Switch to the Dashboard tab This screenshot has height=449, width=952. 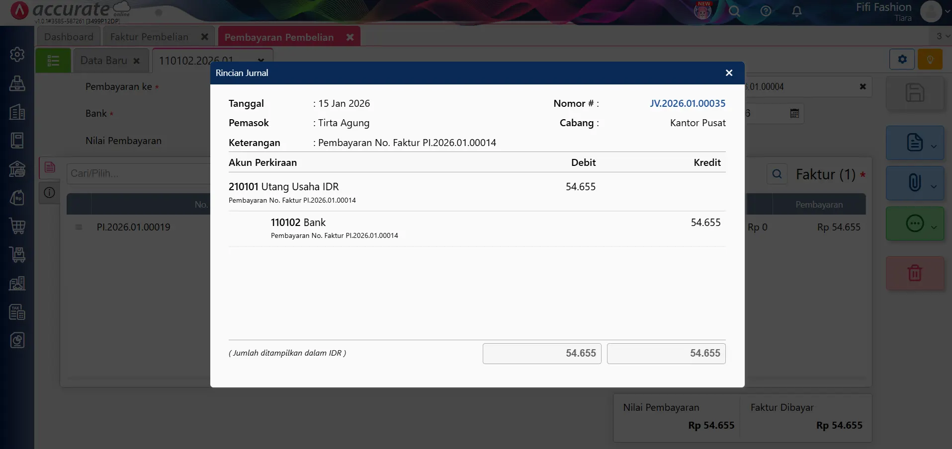point(69,37)
